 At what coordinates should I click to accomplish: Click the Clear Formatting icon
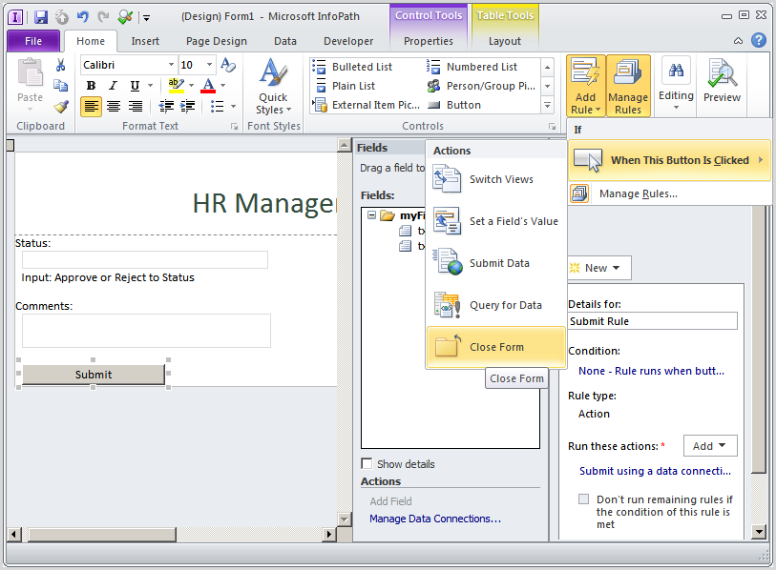pyautogui.click(x=228, y=65)
